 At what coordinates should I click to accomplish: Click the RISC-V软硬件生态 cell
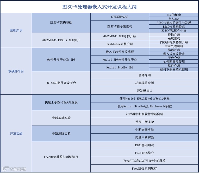pos(174,30)
